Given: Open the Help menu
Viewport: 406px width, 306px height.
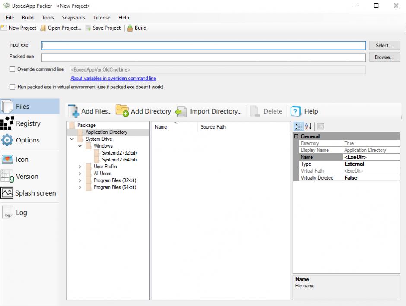Looking at the screenshot, I should coord(124,18).
